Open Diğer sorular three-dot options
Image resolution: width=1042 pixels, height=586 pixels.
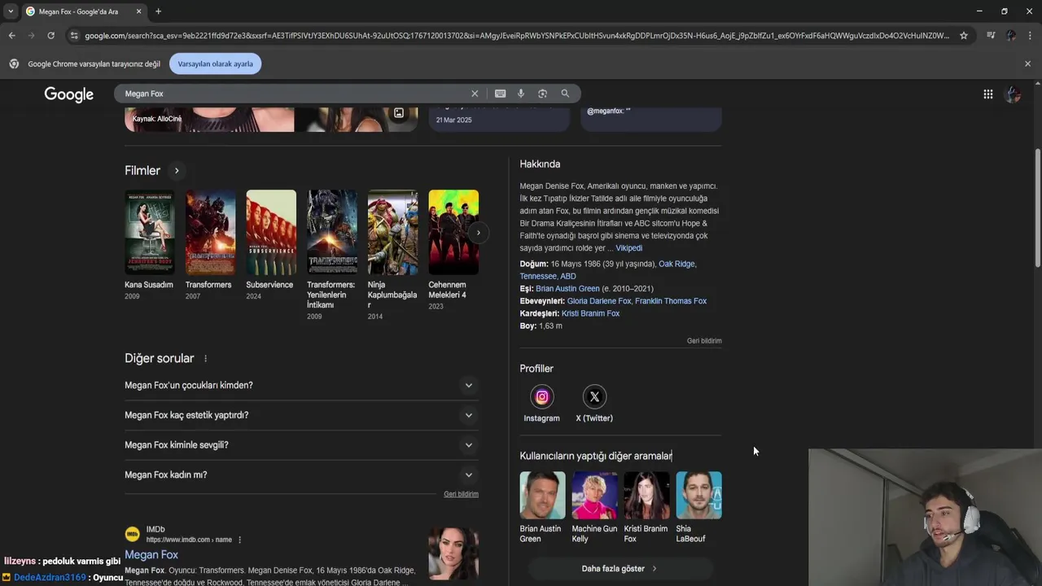tap(205, 359)
